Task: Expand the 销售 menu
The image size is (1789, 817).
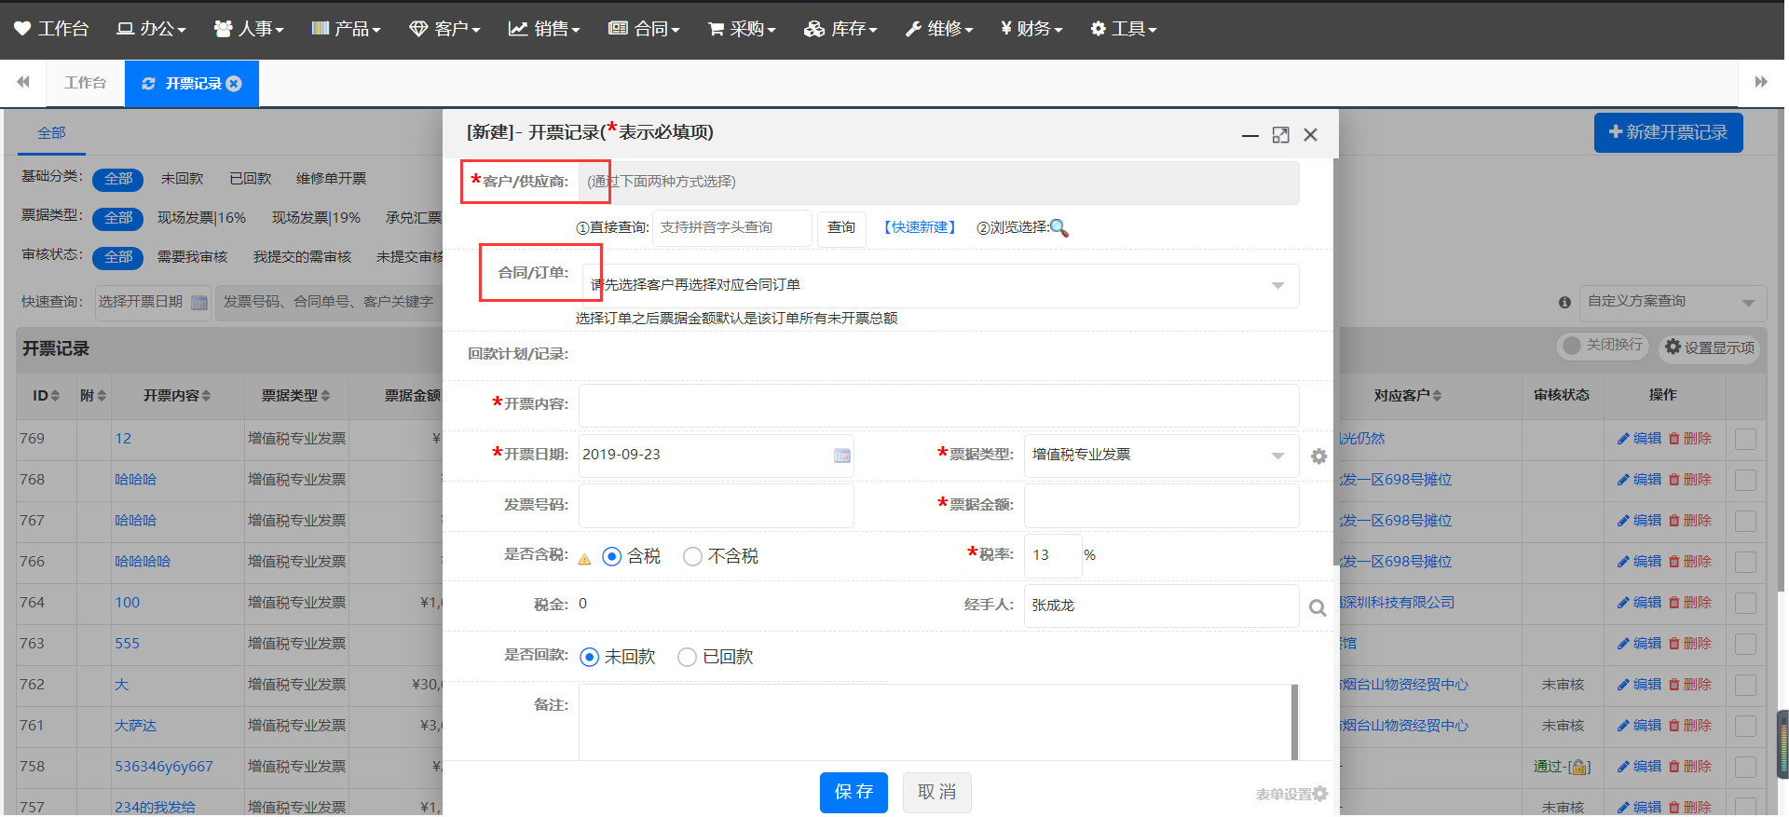Action: click(x=544, y=29)
